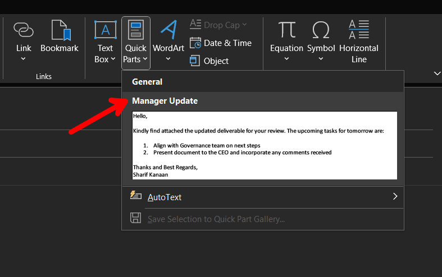
Task: Click the Equation pi icon
Action: [286, 30]
